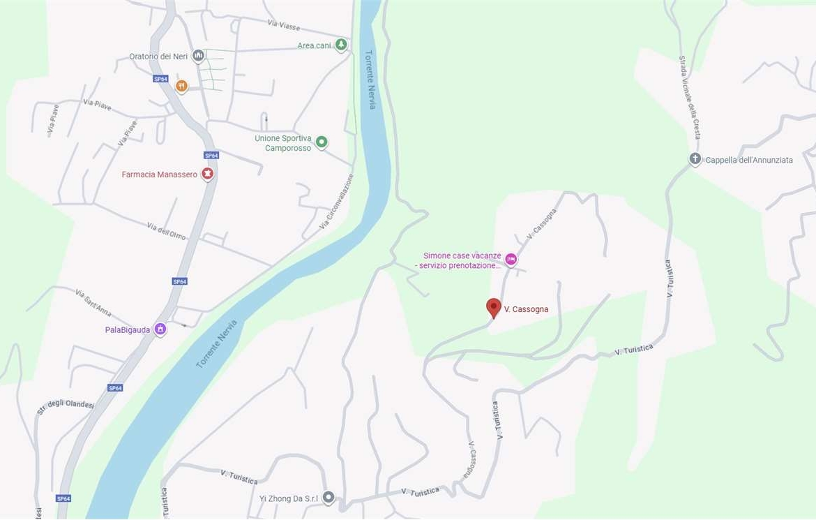This screenshot has height=520, width=816.
Task: Click the Area cani park marker
Action: click(x=341, y=45)
